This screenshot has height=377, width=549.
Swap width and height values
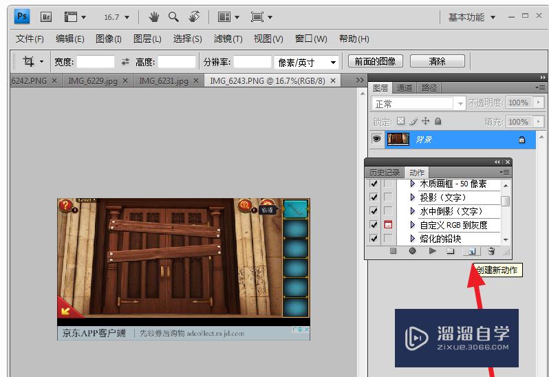pyautogui.click(x=125, y=62)
